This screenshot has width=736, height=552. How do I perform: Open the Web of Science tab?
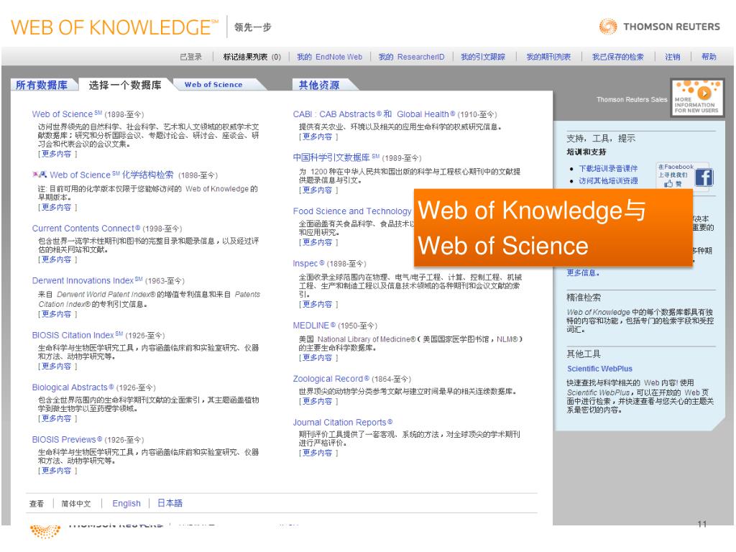click(213, 85)
